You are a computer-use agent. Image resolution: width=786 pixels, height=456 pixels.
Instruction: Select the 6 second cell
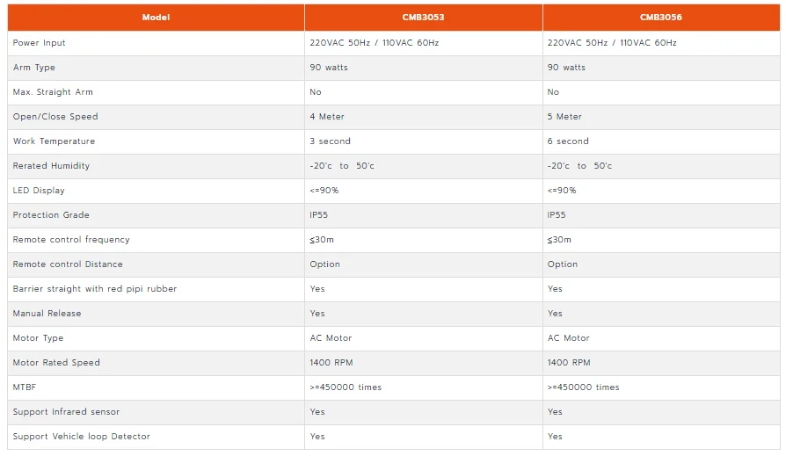pos(568,141)
